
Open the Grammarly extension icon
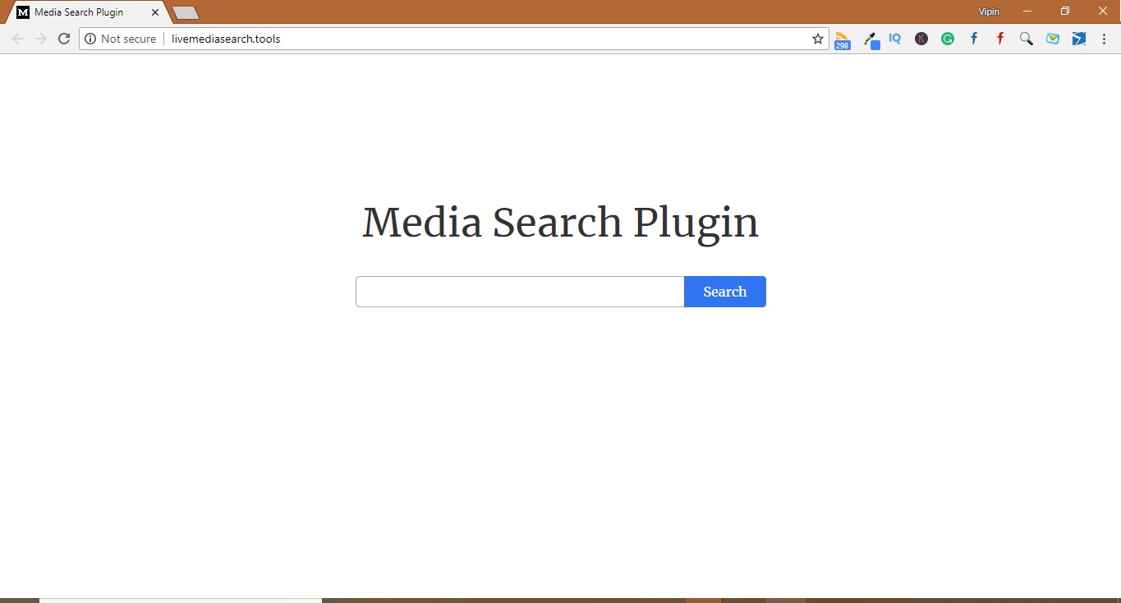947,39
